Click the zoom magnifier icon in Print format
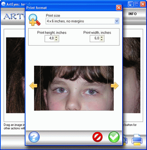Viewport: 147px width, 150px height. pos(34,20)
